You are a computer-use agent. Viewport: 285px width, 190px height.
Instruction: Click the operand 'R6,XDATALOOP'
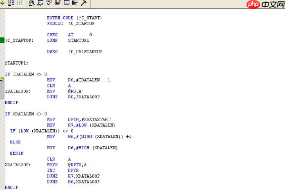(84, 181)
